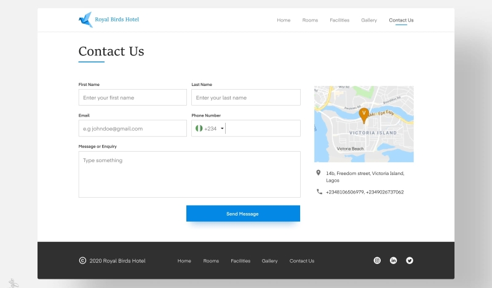492x288 pixels.
Task: Focus the Email input field
Action: [x=132, y=128]
